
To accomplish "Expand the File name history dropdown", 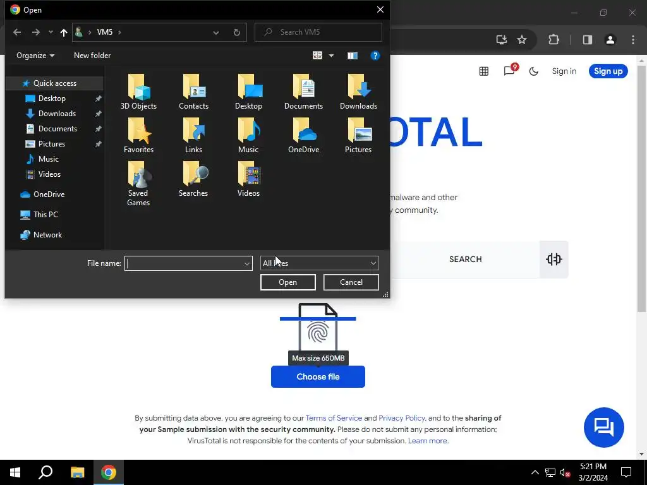I will click(x=247, y=263).
